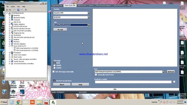The height and width of the screenshot is (105, 187).
Task: Open Mi orange app on taskbar
Action: click(32, 102)
